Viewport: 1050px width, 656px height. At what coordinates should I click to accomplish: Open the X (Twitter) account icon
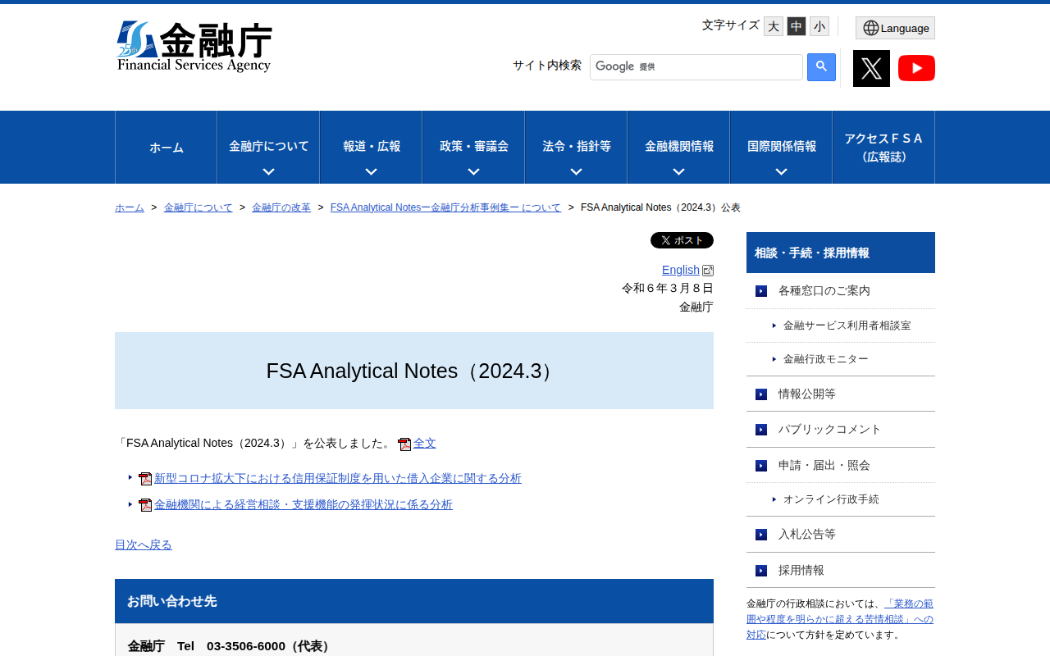[x=871, y=68]
